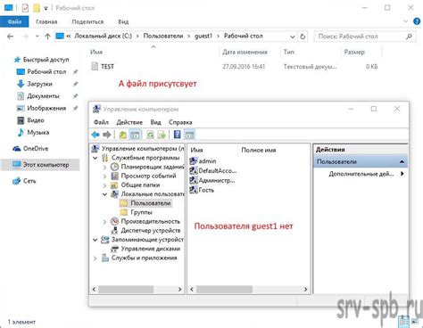Open Вид tab in Explorer ribbon
Image resolution: width=423 pixels, height=328 pixels.
123,21
